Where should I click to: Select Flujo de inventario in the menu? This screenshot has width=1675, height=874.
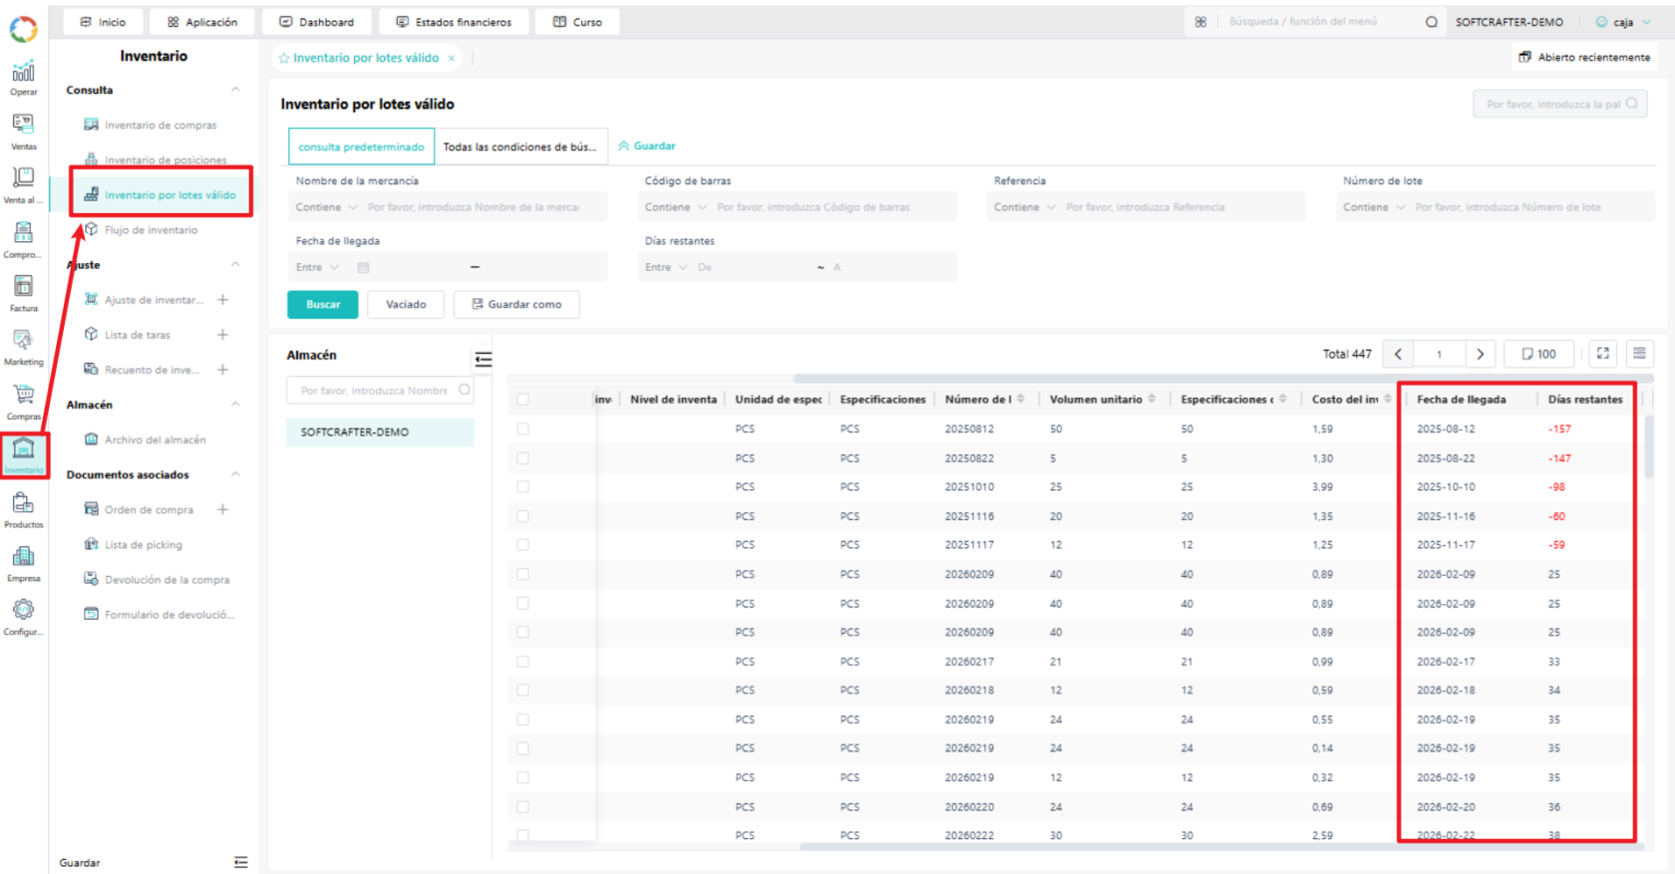[x=151, y=230]
